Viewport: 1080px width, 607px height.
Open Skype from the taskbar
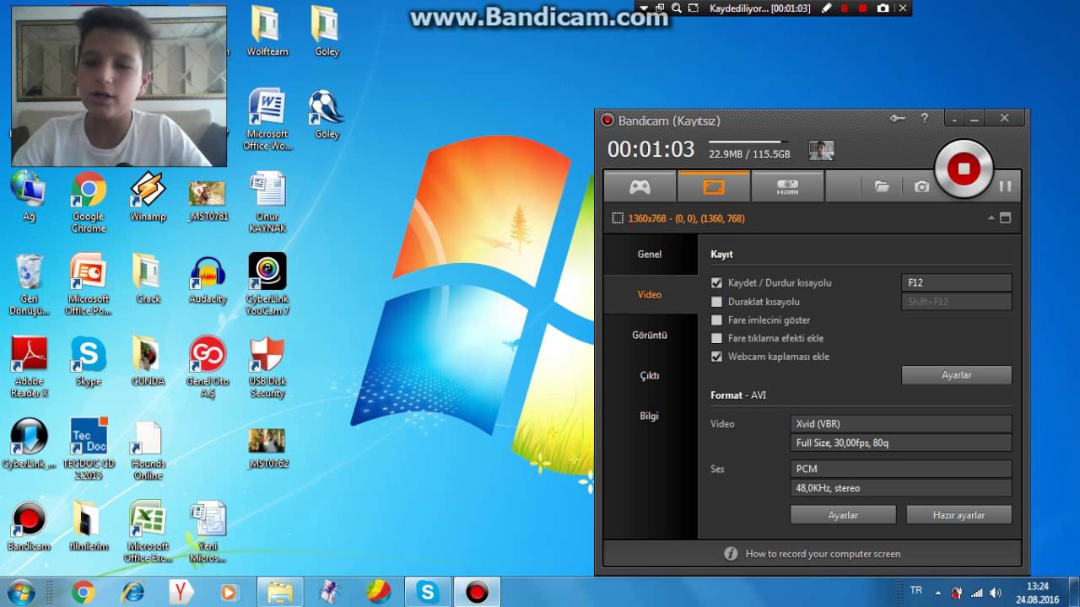tap(427, 593)
